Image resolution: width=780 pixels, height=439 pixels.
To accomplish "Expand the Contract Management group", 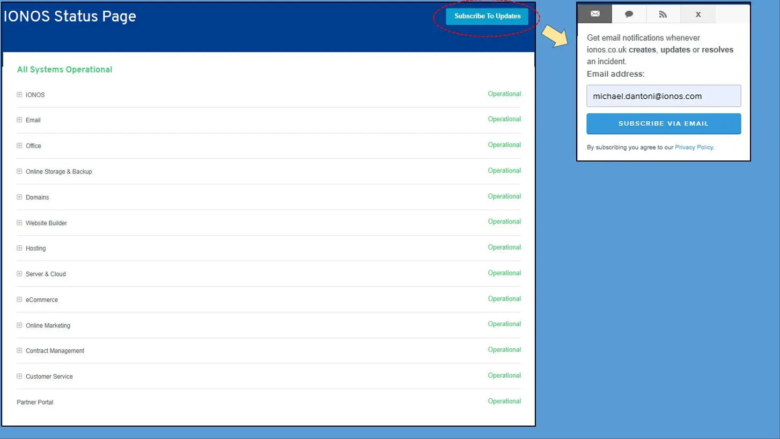I will point(19,350).
